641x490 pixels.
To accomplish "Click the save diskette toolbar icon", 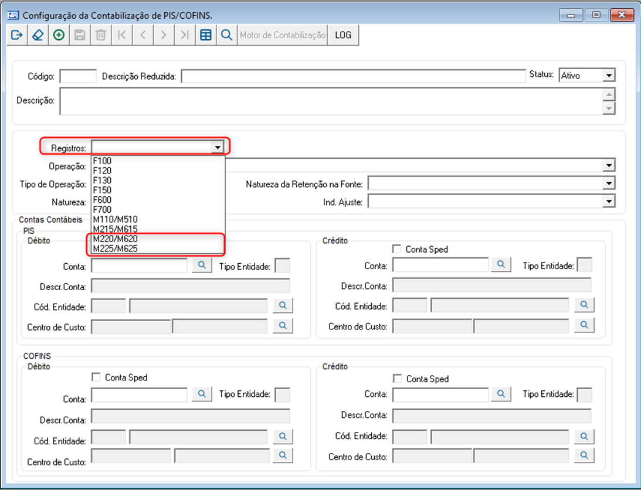I will point(80,35).
